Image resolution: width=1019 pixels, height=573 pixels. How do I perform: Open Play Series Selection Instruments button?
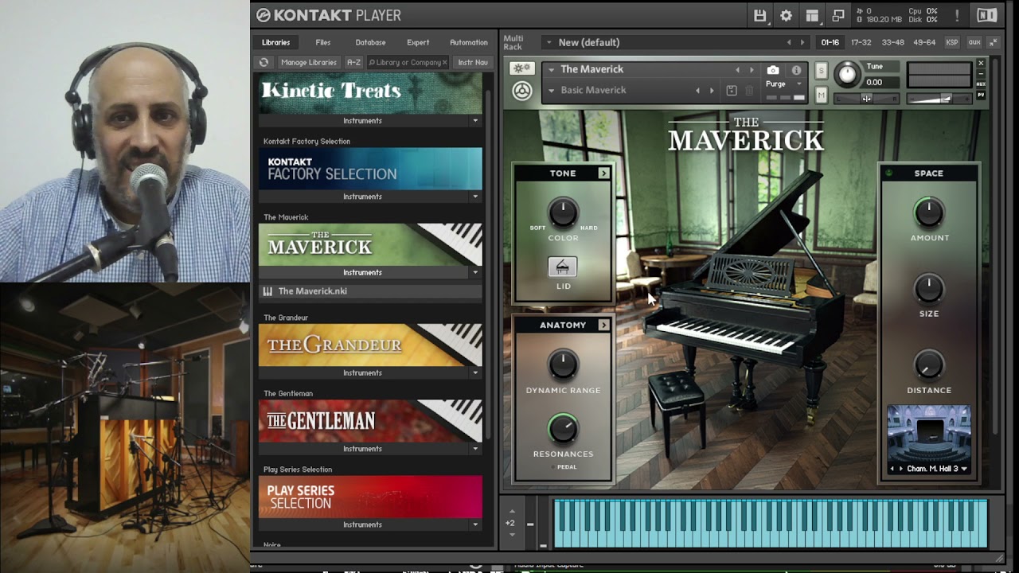[x=362, y=524]
